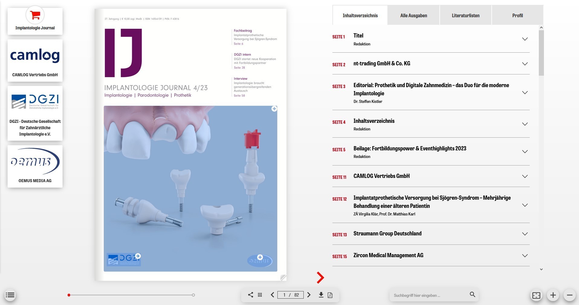Expand the Seite 11 CAMLOG Vertriebs GmbH entry
The width and height of the screenshot is (579, 305).
click(525, 176)
